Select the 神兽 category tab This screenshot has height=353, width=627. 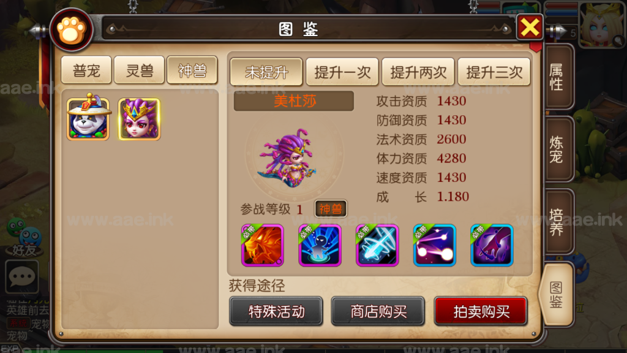point(192,70)
